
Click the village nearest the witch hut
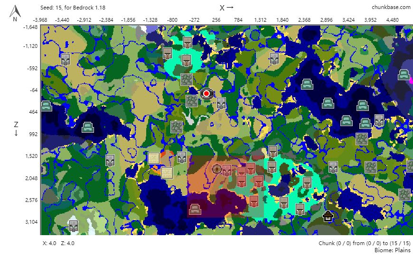[300, 210]
